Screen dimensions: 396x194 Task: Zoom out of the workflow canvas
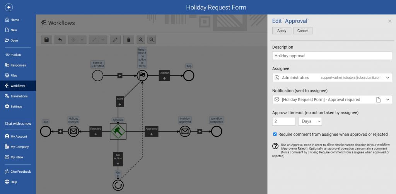152,39
